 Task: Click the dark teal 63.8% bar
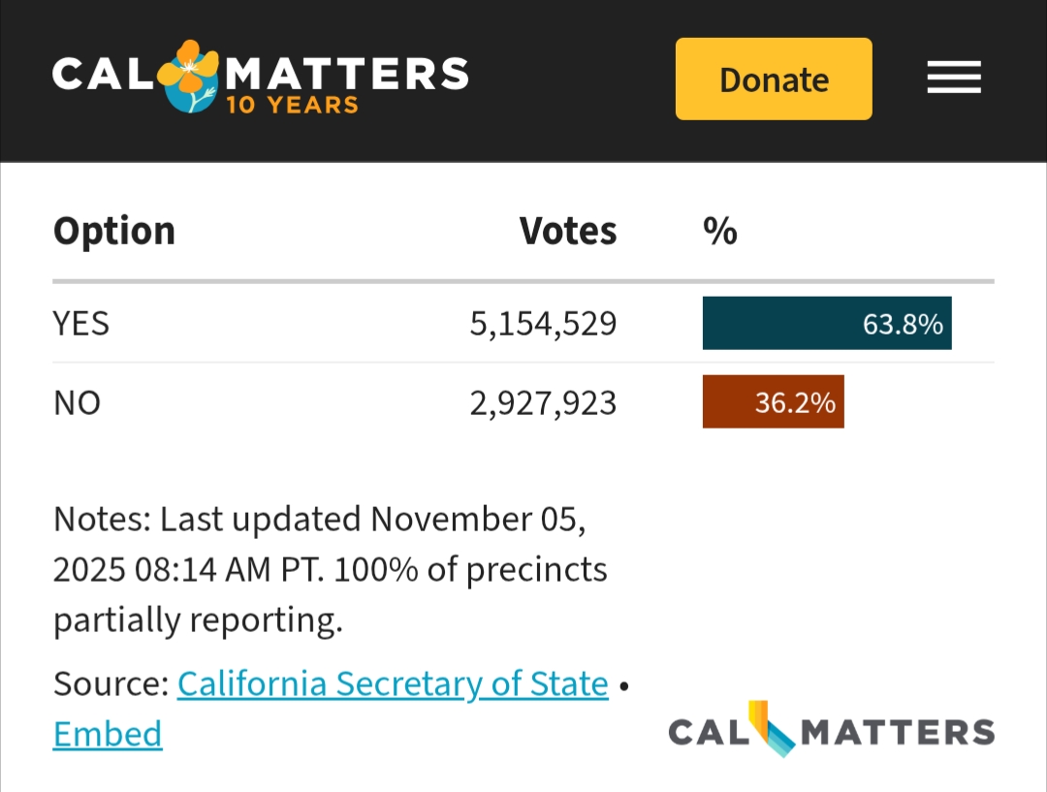[827, 323]
